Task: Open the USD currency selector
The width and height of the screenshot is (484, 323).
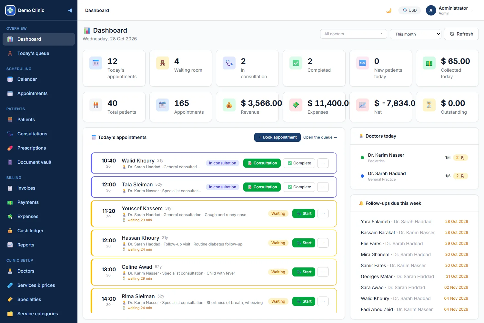Action: [x=409, y=10]
